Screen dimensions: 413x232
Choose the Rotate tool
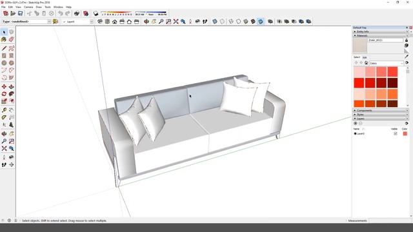(x=4, y=94)
